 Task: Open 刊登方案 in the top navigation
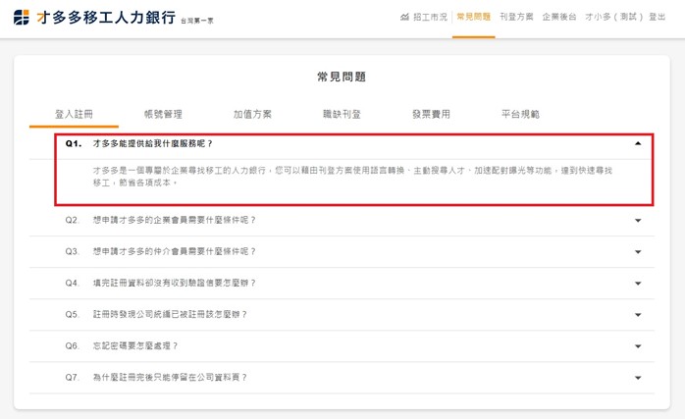[x=516, y=18]
